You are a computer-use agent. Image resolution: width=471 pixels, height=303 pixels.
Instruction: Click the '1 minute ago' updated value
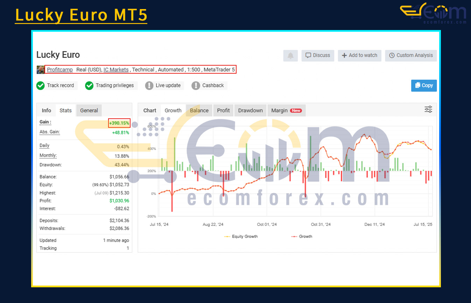click(116, 241)
